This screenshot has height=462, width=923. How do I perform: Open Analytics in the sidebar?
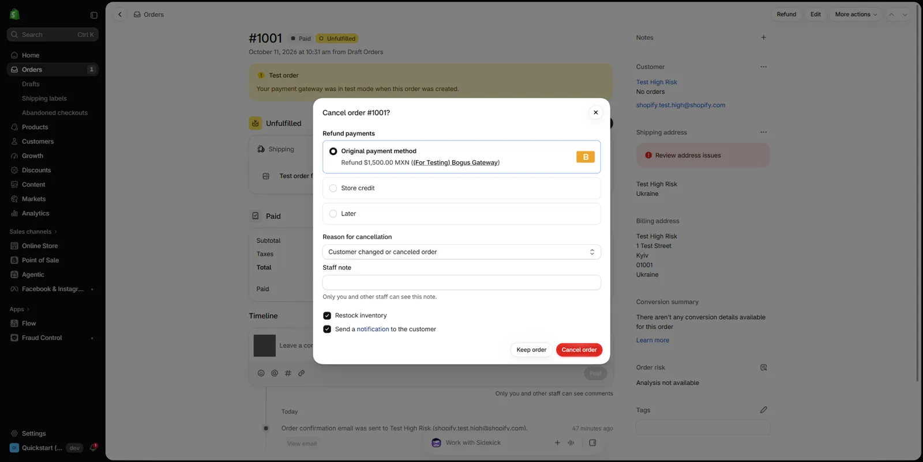(x=52, y=214)
